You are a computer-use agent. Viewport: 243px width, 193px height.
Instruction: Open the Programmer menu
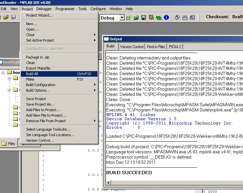(65, 9)
